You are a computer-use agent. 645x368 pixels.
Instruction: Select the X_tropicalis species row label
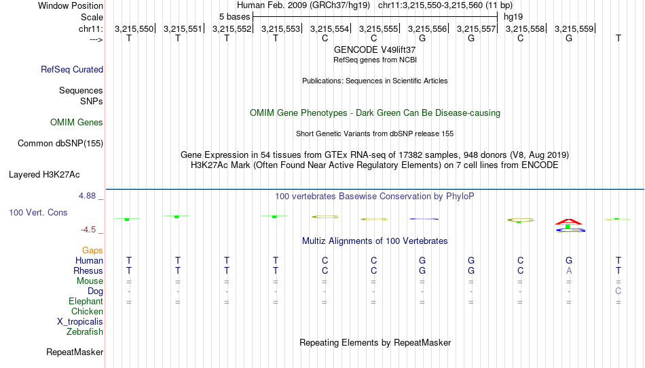click(x=80, y=322)
